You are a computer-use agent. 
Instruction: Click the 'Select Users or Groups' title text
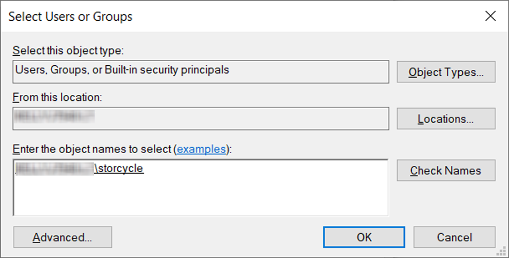(x=70, y=17)
